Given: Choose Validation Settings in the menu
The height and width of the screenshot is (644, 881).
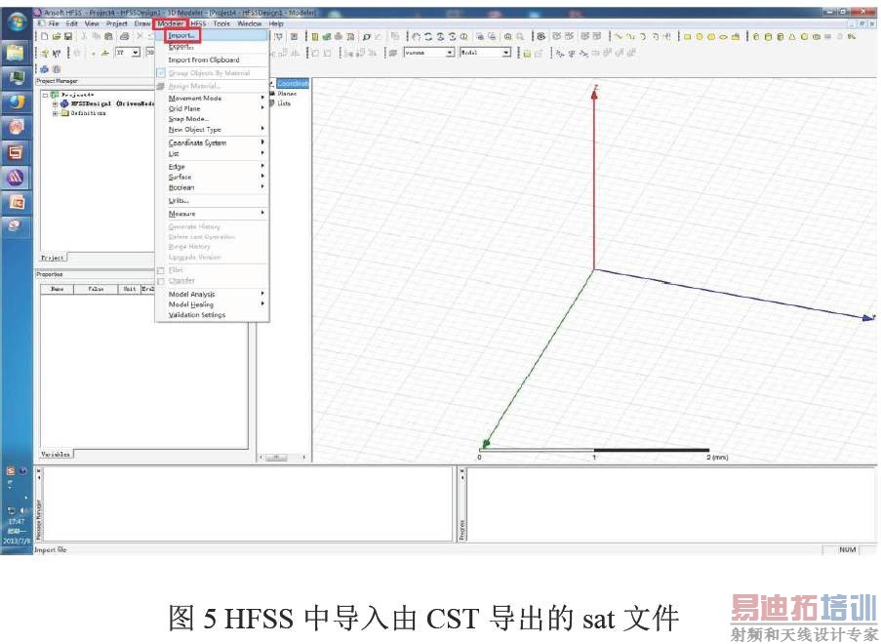Looking at the screenshot, I should coord(213,315).
